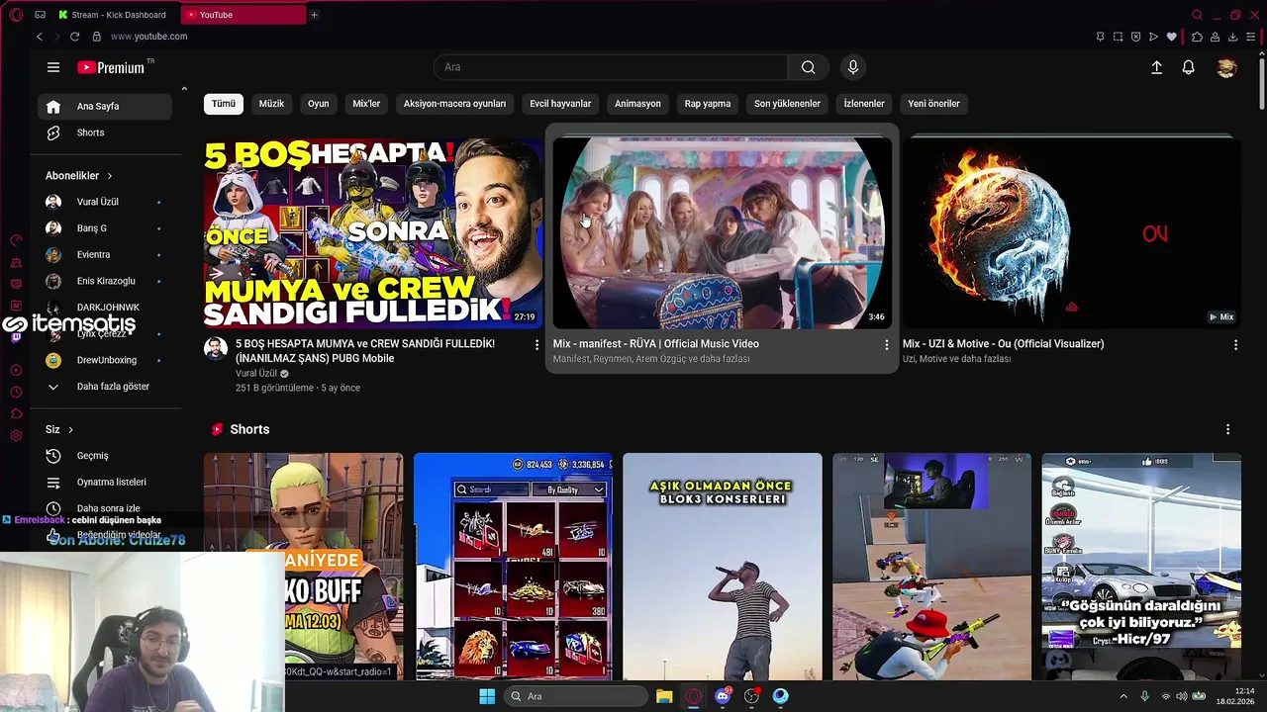This screenshot has height=712, width=1267.
Task: Open Windows Start button
Action: coord(487,696)
